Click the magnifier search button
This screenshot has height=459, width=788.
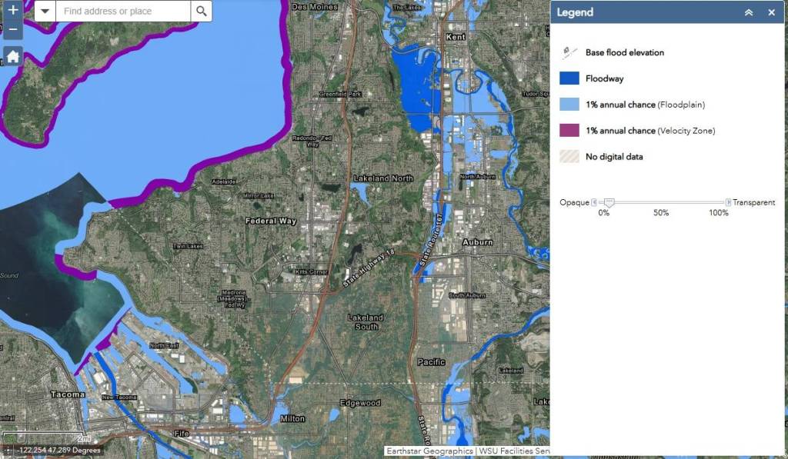[x=201, y=12]
